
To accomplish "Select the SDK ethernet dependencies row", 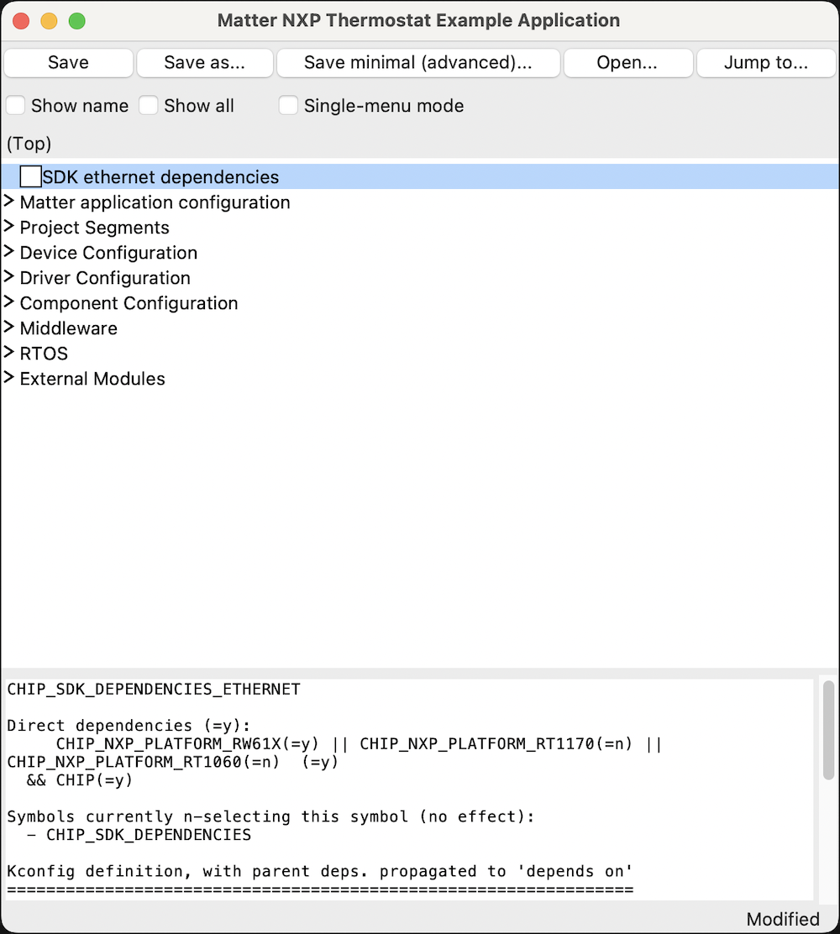I will tap(160, 176).
